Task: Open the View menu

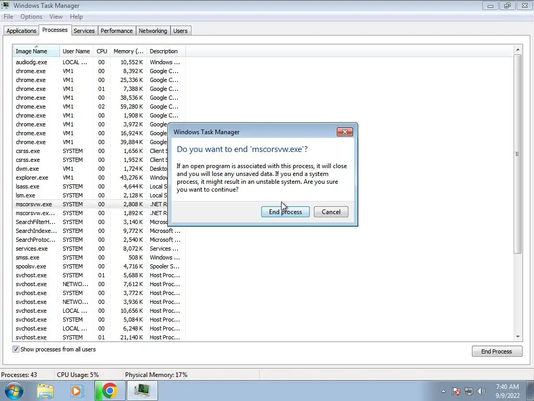Action: coord(56,17)
